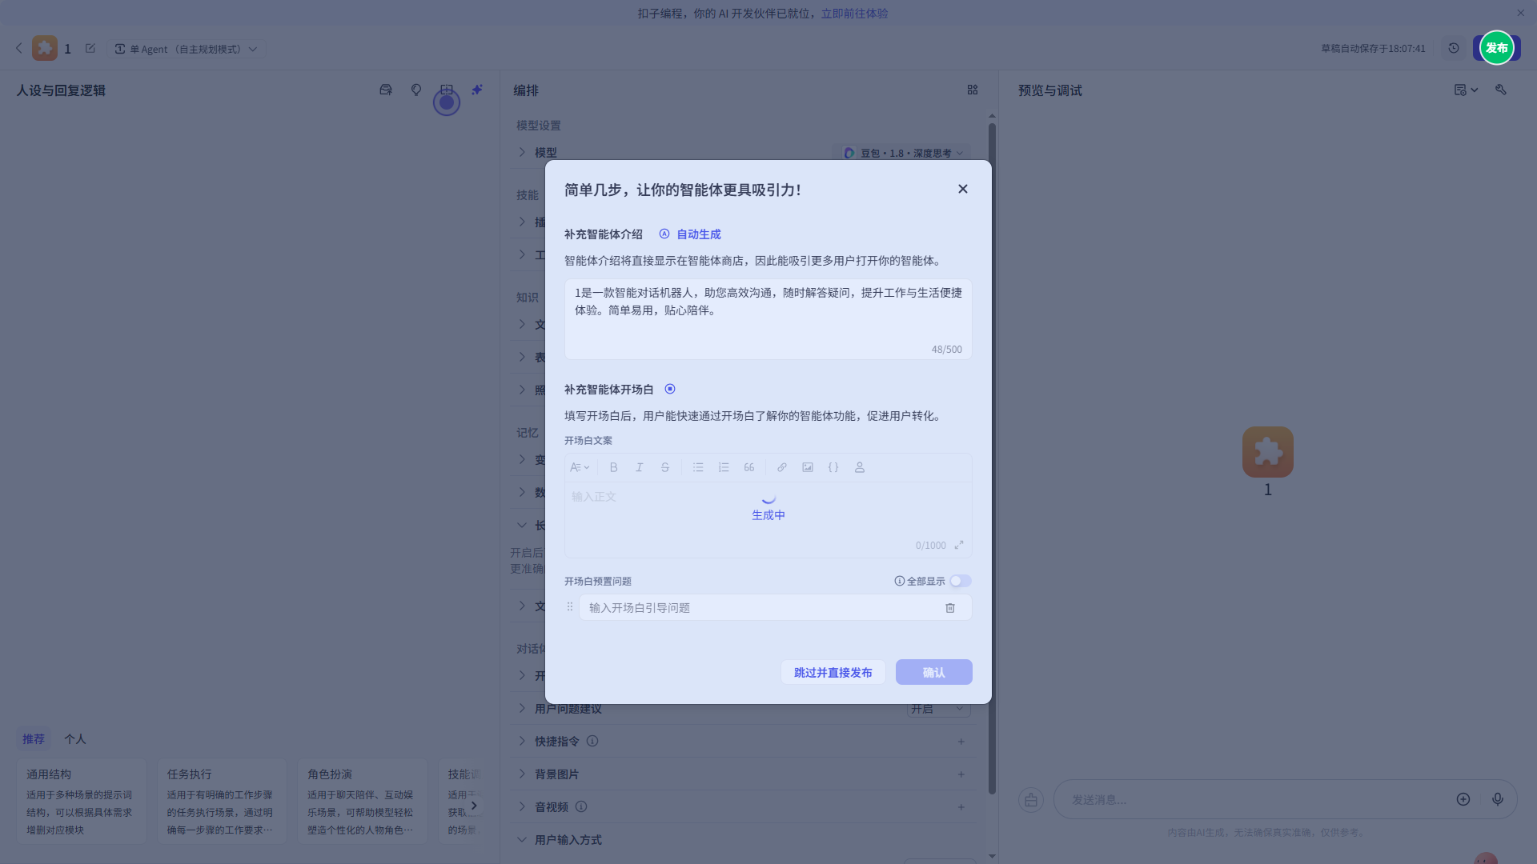Switch to the 个人 tab
Image resolution: width=1537 pixels, height=864 pixels.
coord(75,738)
